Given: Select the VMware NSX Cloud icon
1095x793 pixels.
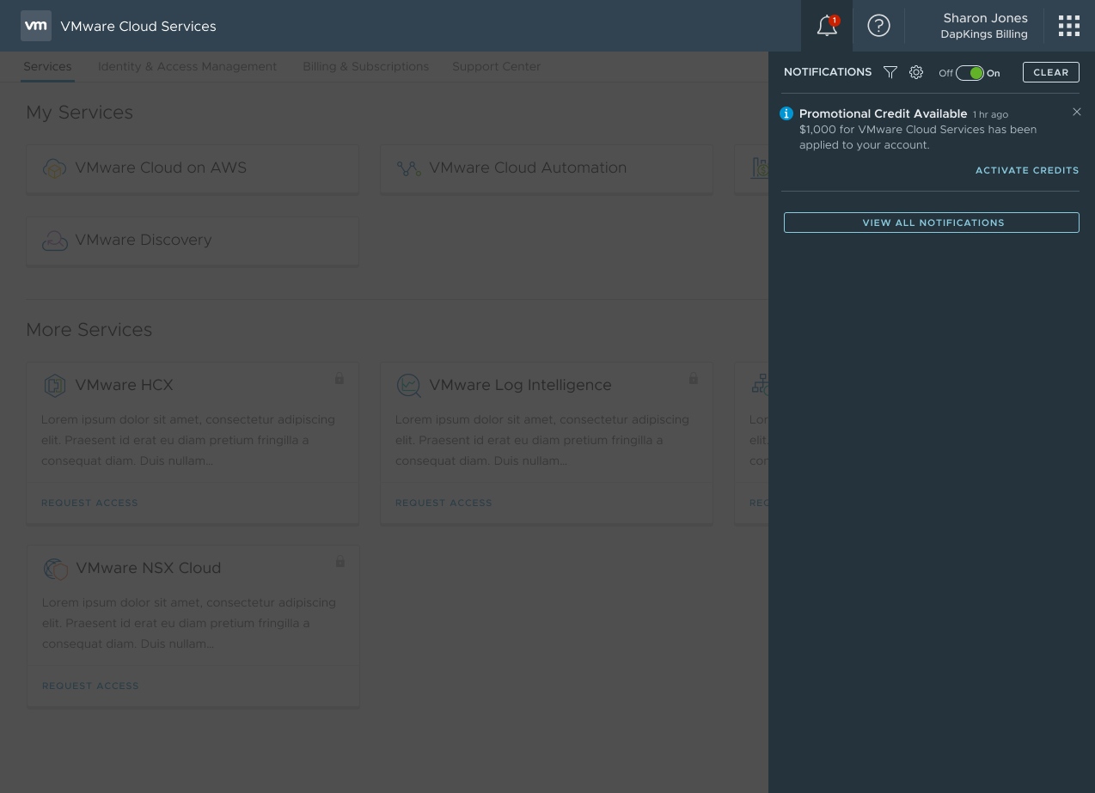Looking at the screenshot, I should pos(55,568).
